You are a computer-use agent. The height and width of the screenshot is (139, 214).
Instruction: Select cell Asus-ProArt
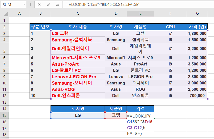(78, 64)
